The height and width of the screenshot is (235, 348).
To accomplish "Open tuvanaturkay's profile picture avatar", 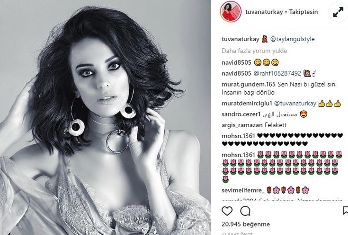I will pos(231,11).
